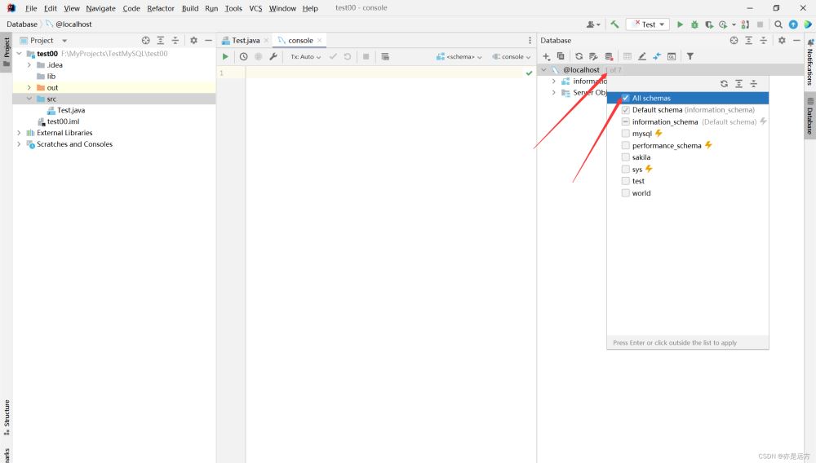816x463 pixels.
Task: Open console settings wrench icon
Action: 273,57
